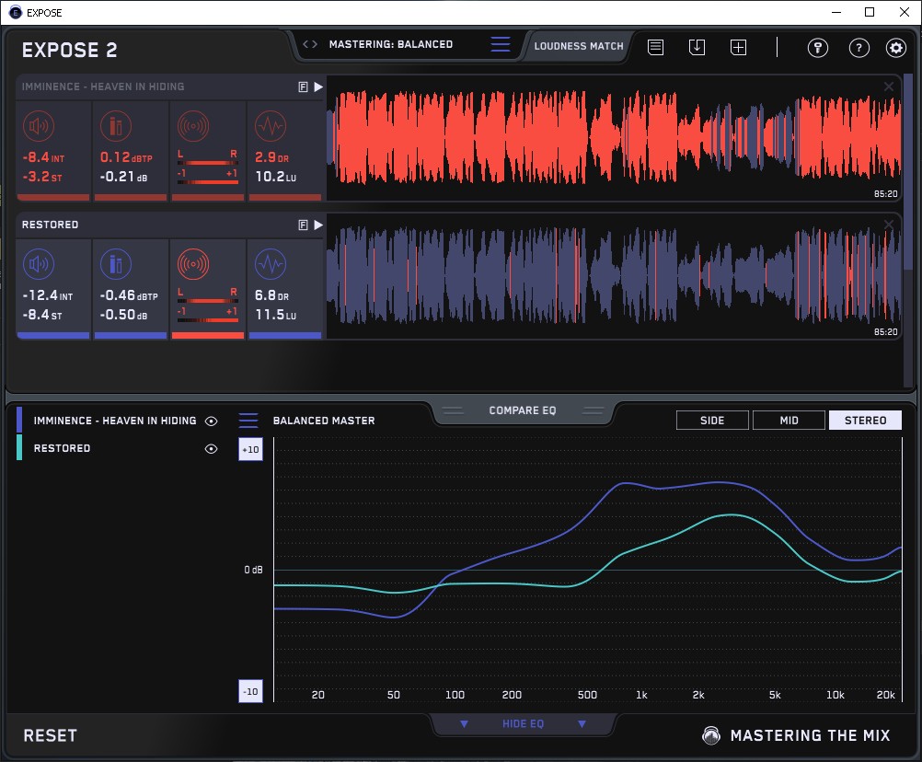
Task: Play the Restored track
Action: pos(318,225)
